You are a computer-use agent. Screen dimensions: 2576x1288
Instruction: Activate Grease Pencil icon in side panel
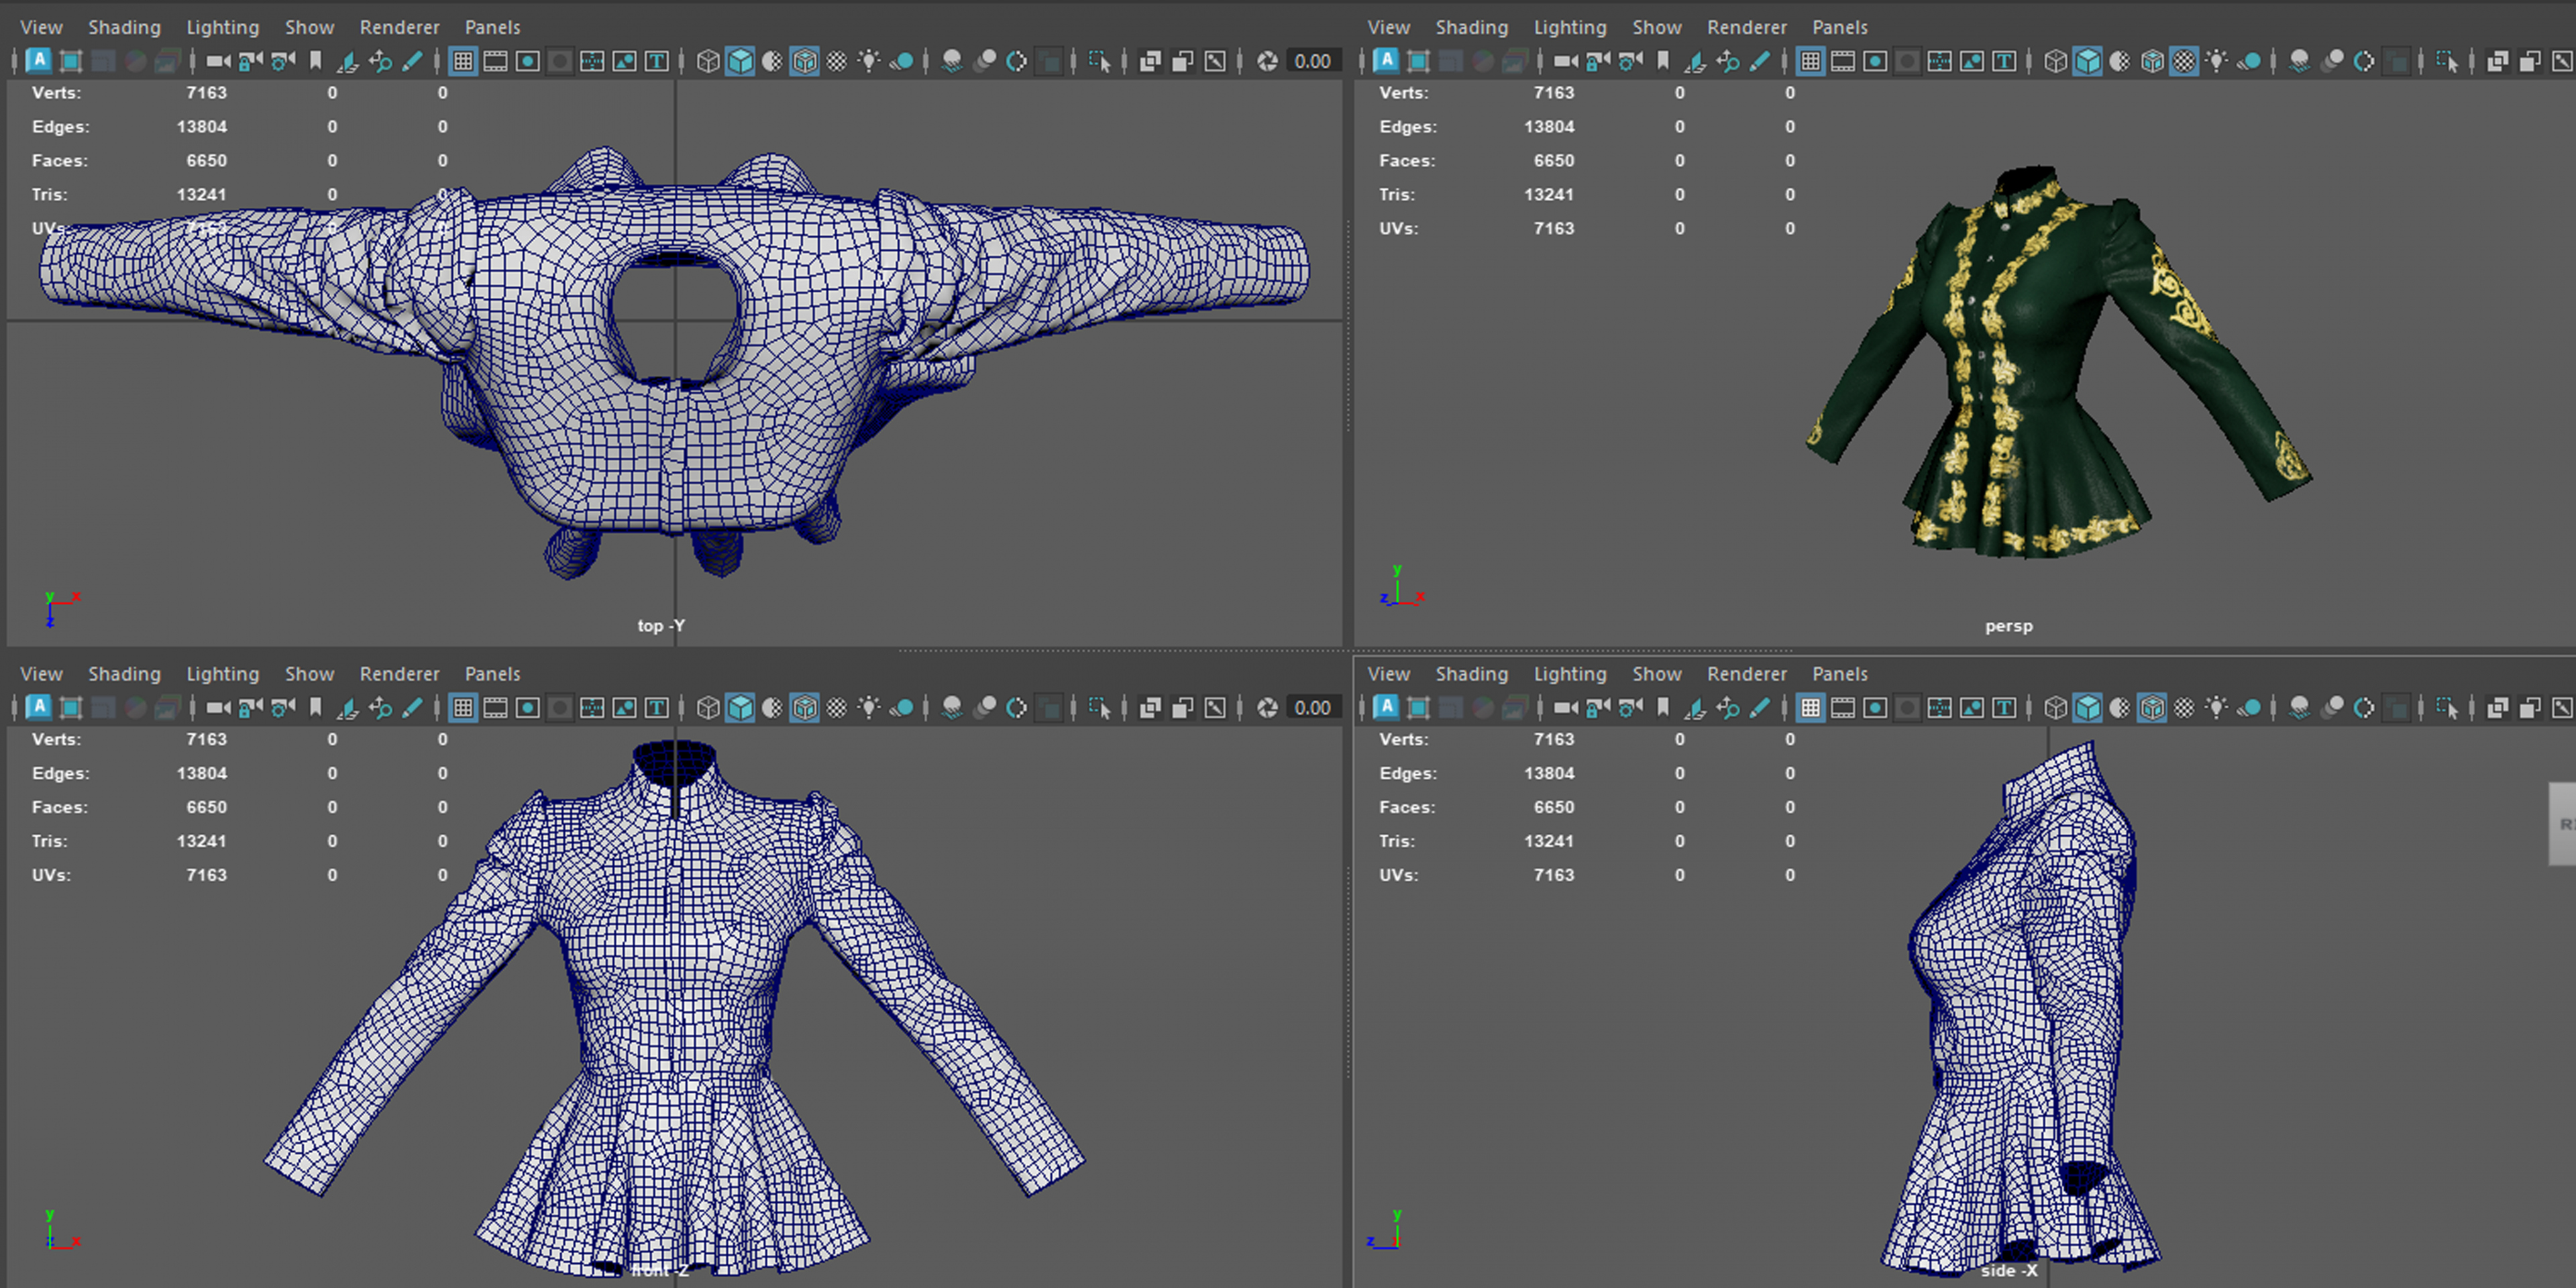coord(1759,708)
